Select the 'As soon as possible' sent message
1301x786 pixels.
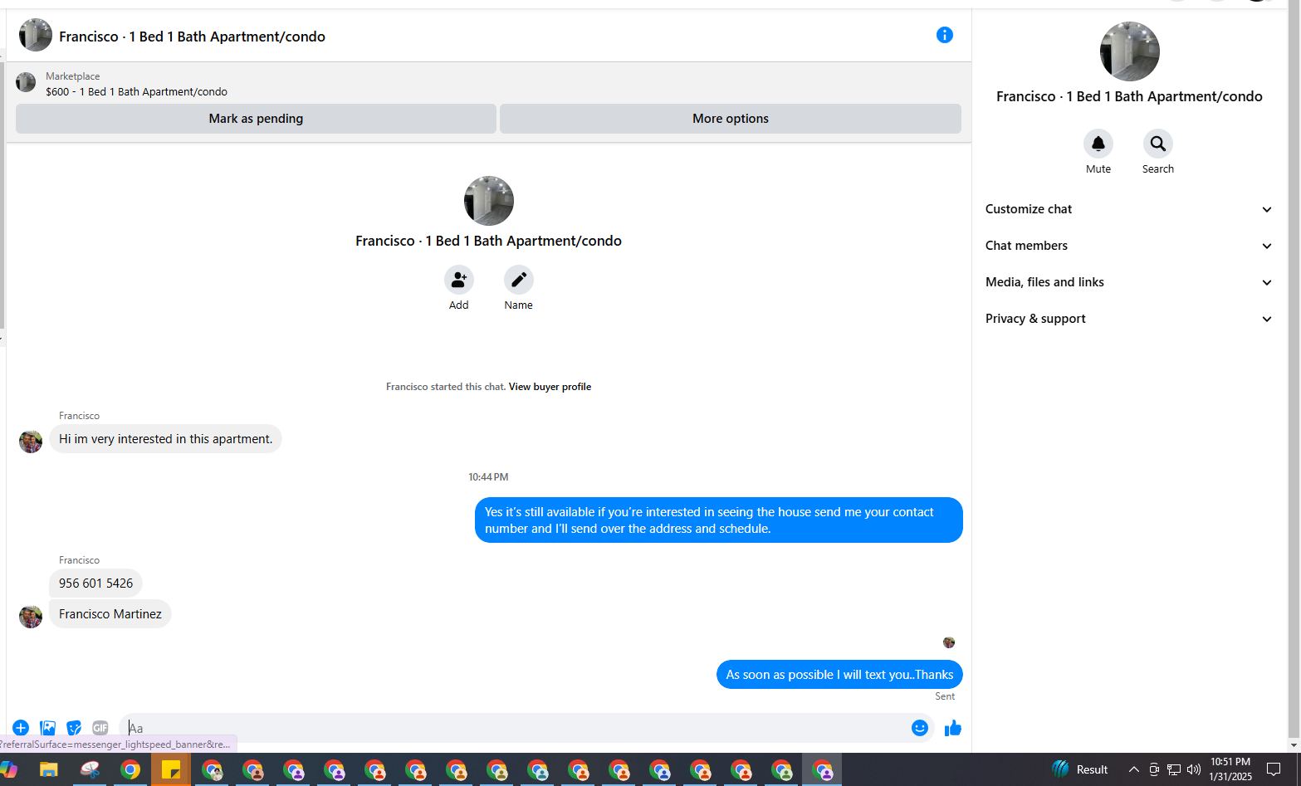839,675
